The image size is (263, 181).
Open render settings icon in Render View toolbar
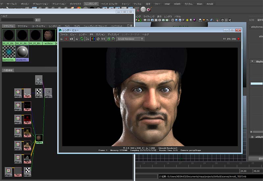point(87,39)
